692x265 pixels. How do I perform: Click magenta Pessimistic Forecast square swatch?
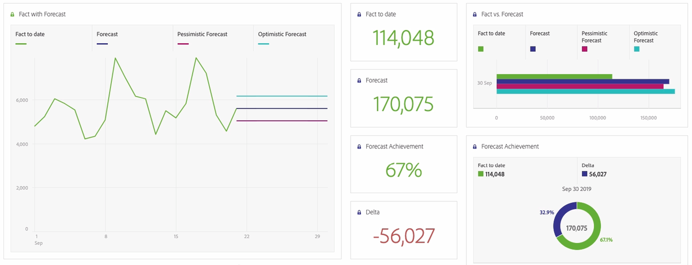coord(585,49)
